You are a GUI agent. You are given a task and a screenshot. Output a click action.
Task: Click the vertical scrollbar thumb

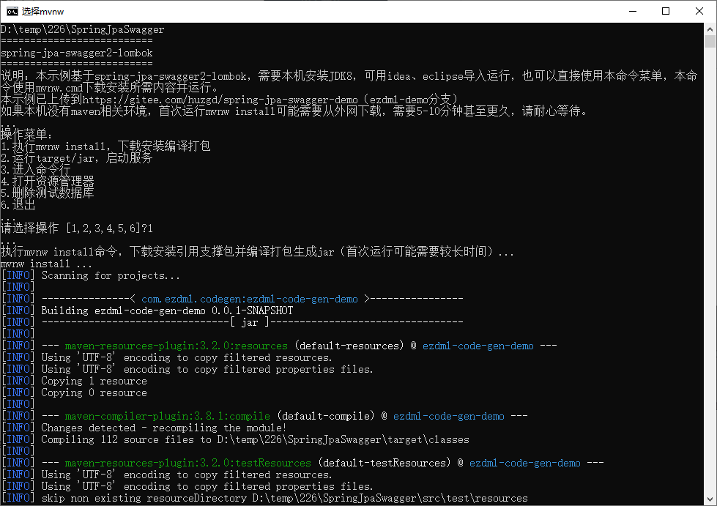[710, 41]
